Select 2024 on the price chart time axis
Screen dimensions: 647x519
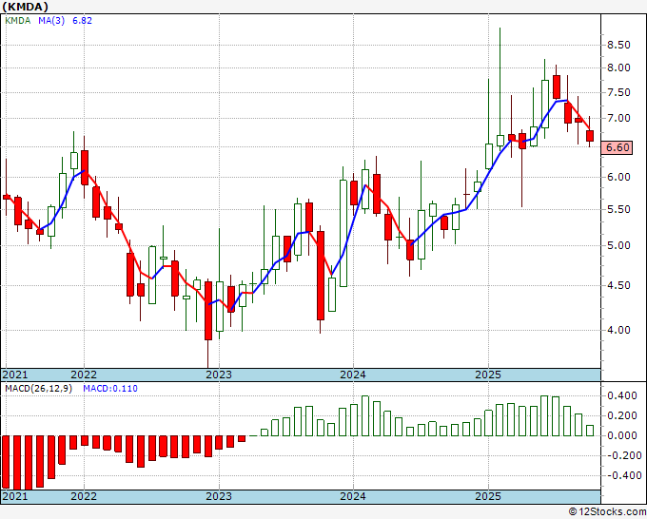pos(353,375)
